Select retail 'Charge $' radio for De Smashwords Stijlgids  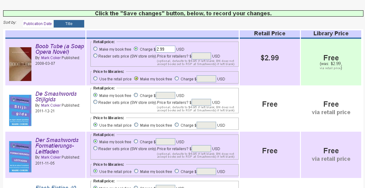pos(136,95)
